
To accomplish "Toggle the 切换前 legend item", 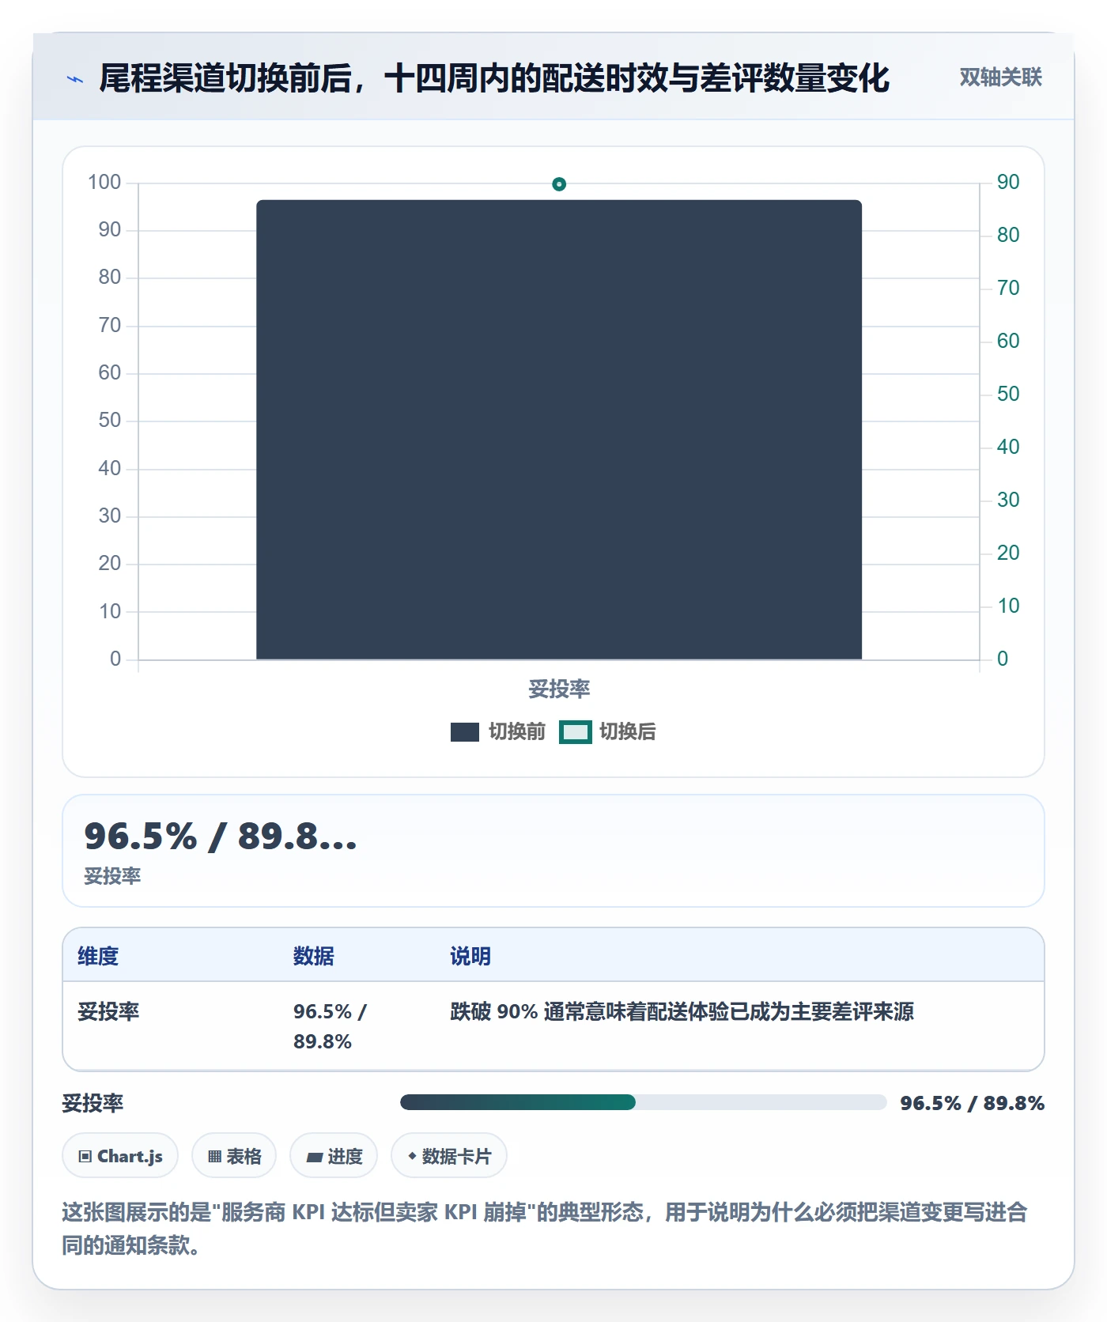I will point(498,732).
